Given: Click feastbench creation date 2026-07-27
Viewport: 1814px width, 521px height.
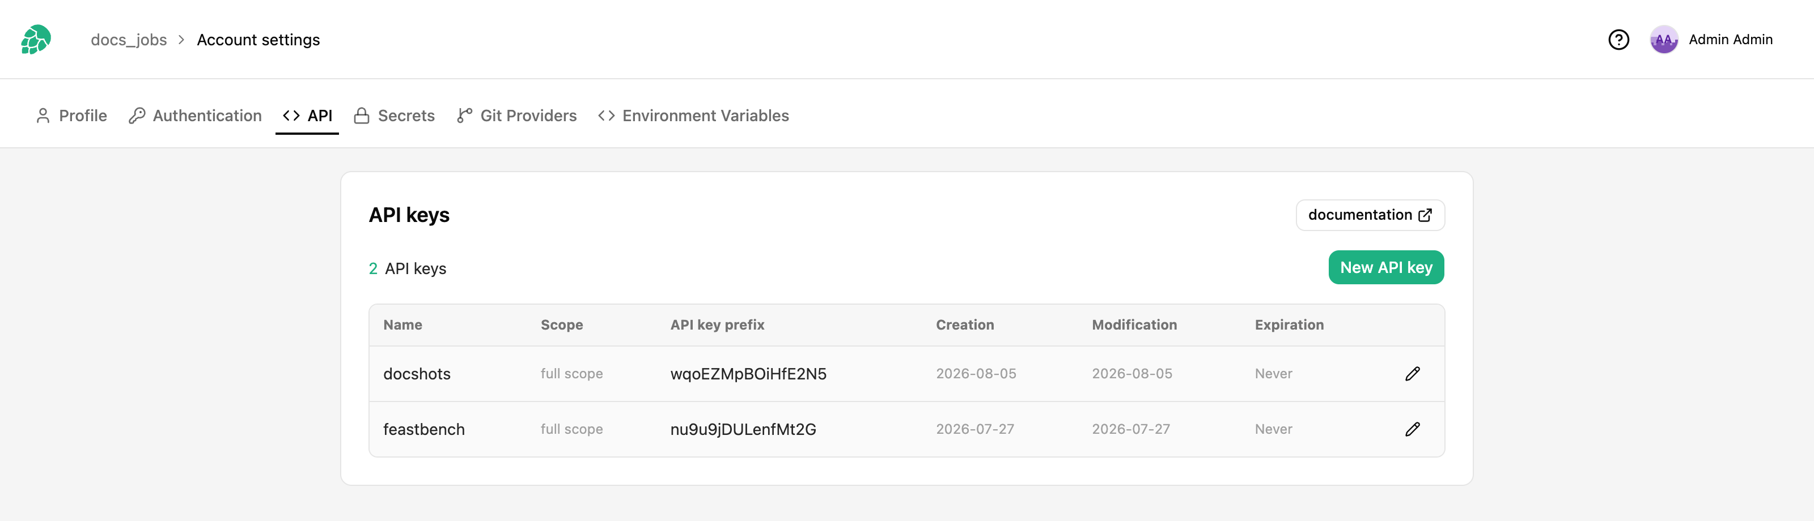Looking at the screenshot, I should [974, 429].
